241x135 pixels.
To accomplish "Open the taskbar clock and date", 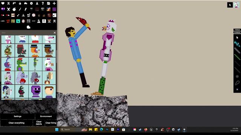I will (x=234, y=129).
